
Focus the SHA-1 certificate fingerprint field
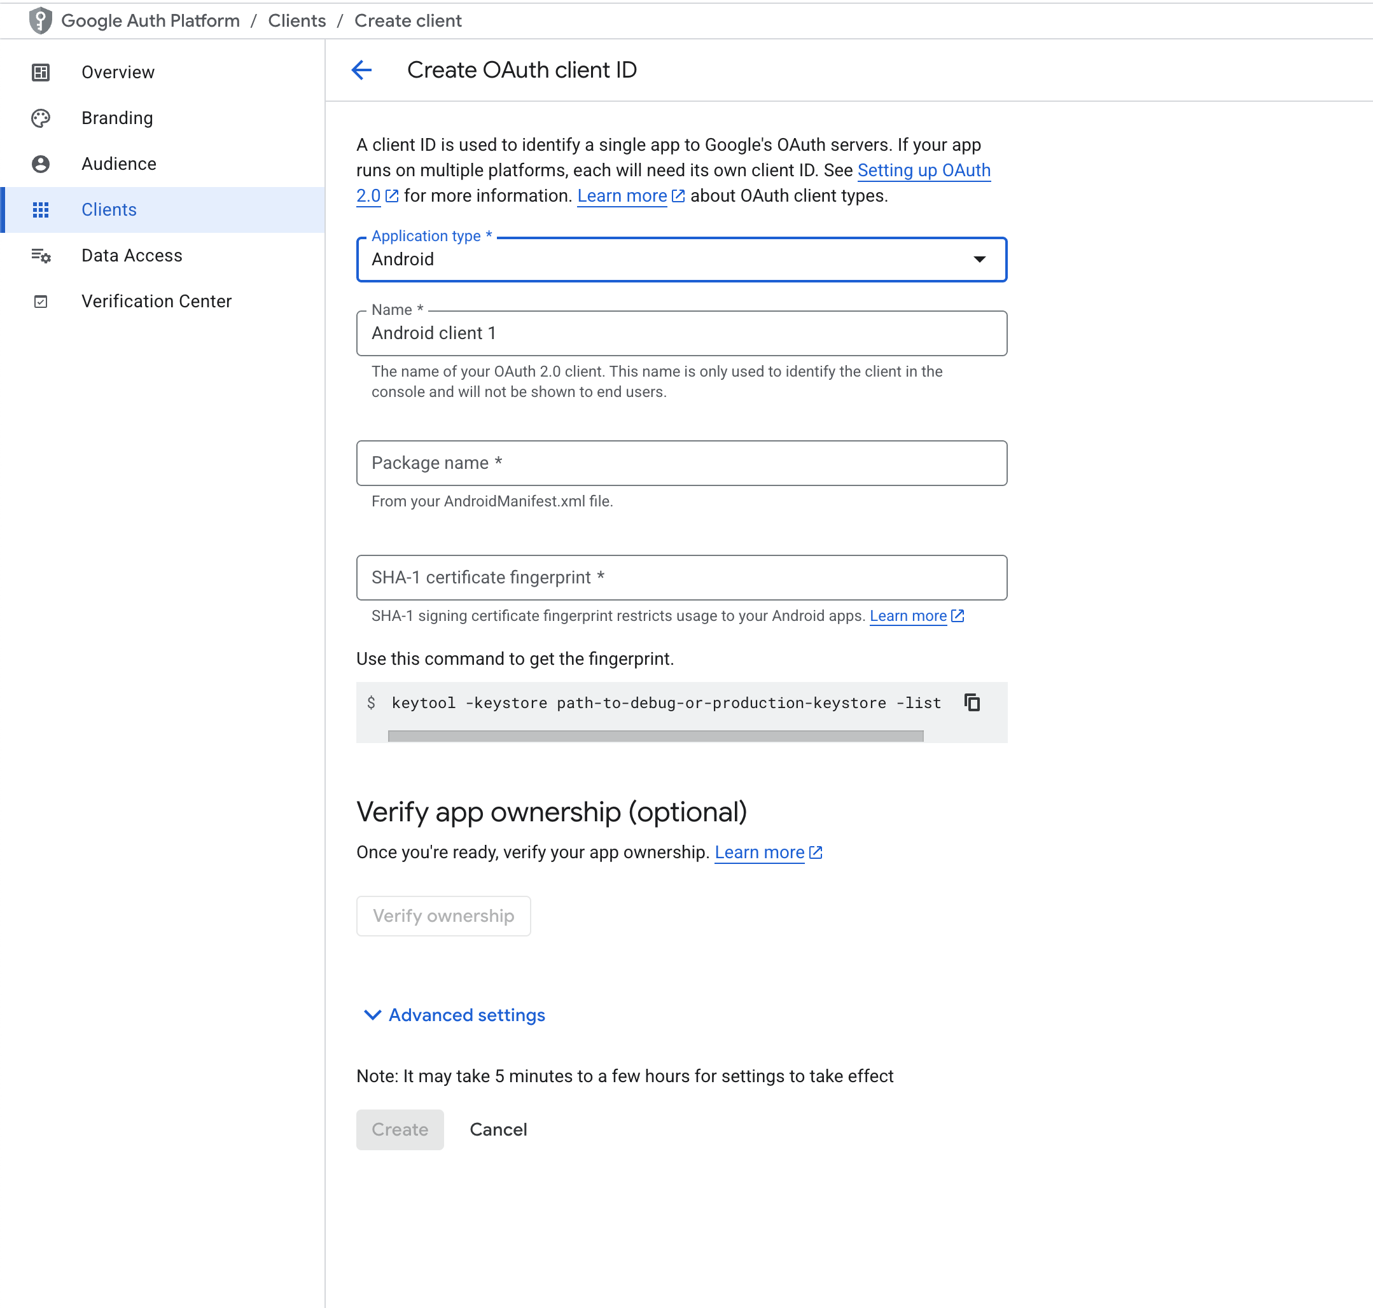681,578
